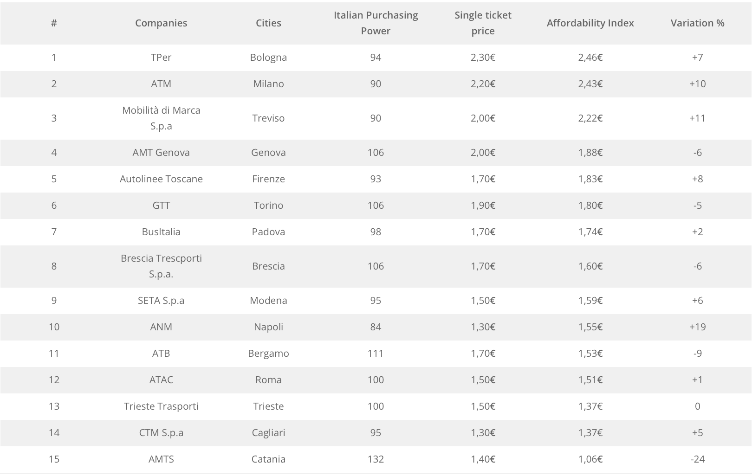Viewport: 752px width, 476px height.
Task: Select the ATAC company cell
Action: (x=161, y=380)
